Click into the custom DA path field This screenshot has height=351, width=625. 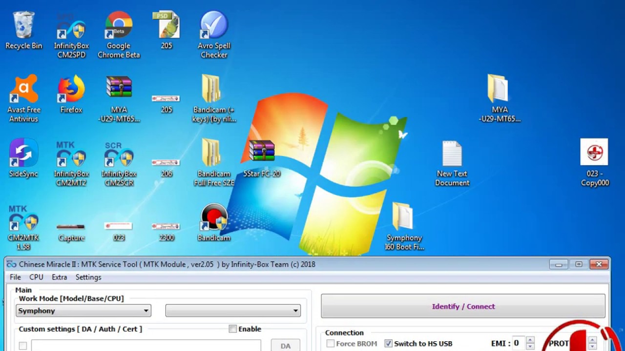[146, 346]
